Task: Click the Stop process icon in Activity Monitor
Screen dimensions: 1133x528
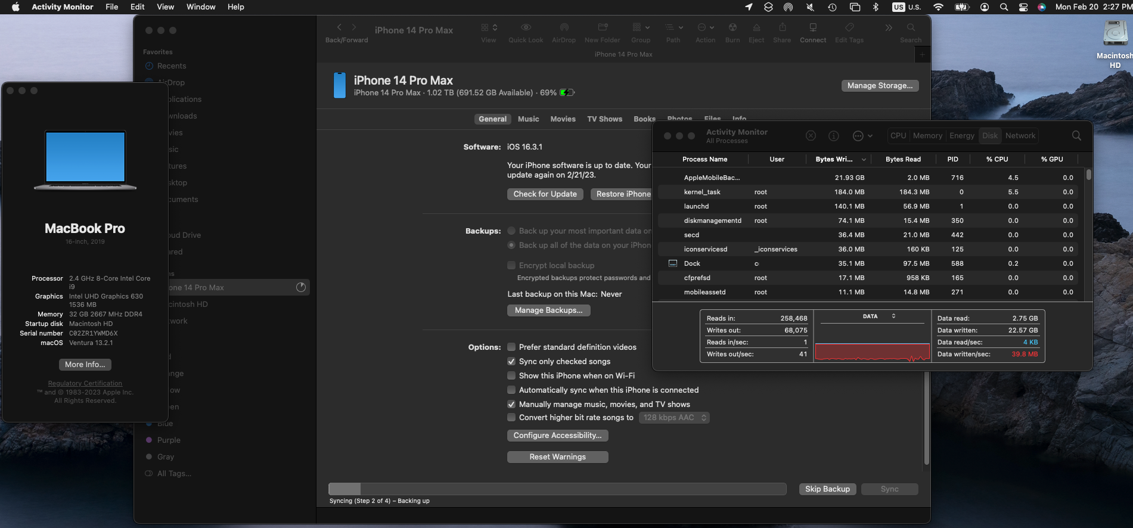Action: [x=811, y=136]
